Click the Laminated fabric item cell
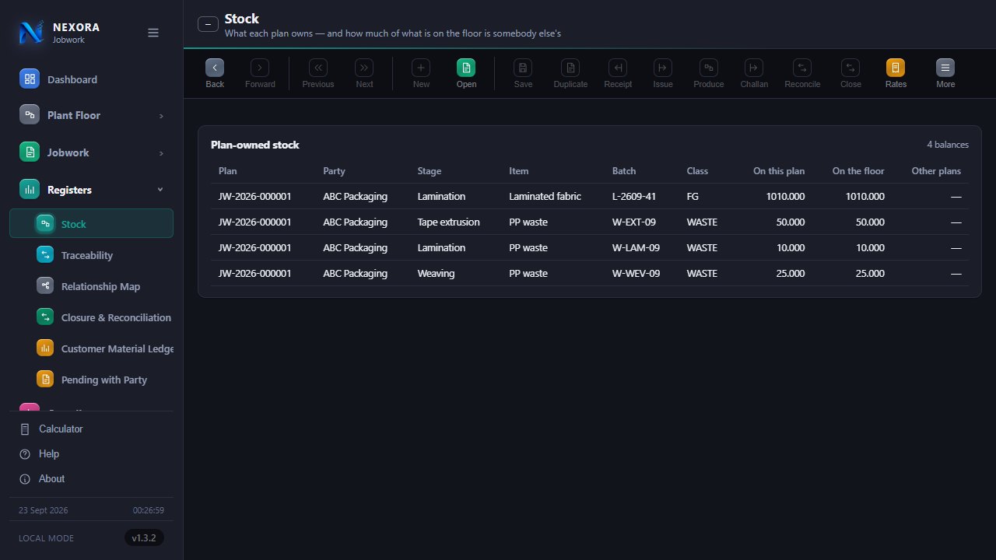This screenshot has height=560, width=996. click(x=545, y=197)
